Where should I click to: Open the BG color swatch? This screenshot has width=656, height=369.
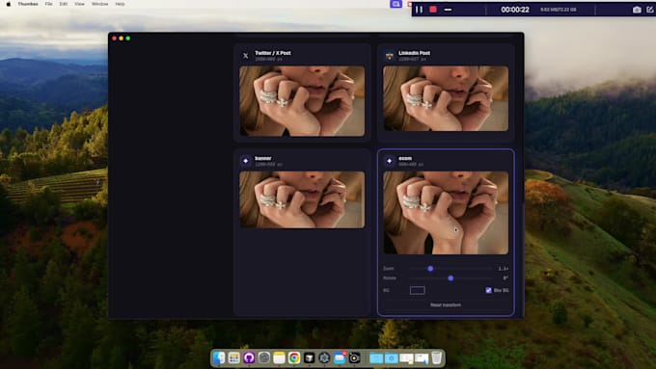(x=417, y=290)
